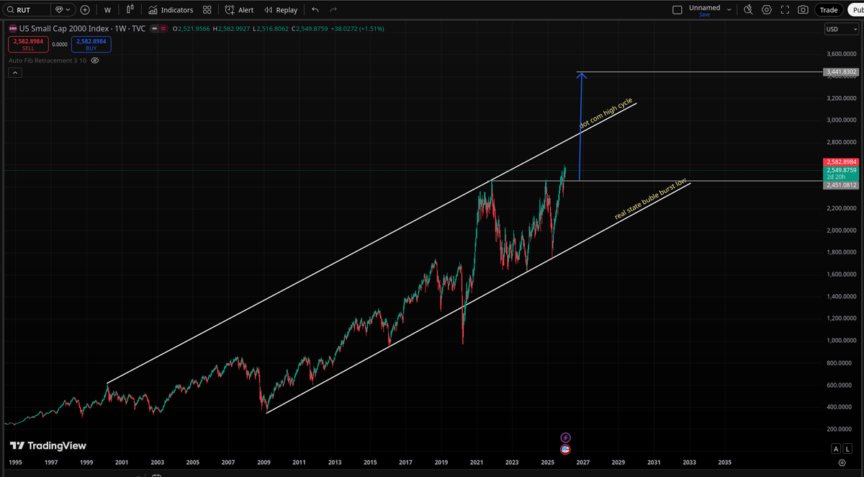
Task: Click the 2009 label on time axis
Action: pos(264,462)
